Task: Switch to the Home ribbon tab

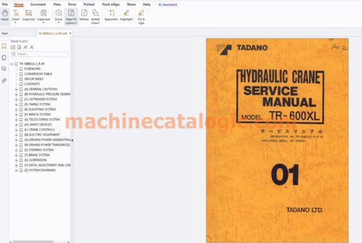Action: [x=19, y=4]
